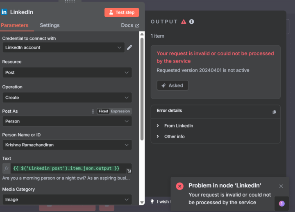Viewport: 295px width, 212px height.
Task: Expand the Text expression editor icon
Action: (129, 171)
